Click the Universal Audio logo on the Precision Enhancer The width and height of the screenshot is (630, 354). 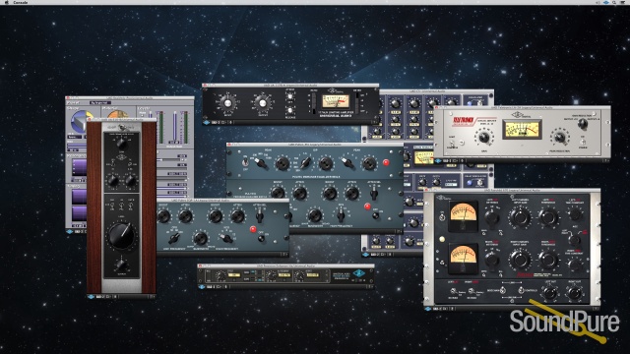(357, 273)
